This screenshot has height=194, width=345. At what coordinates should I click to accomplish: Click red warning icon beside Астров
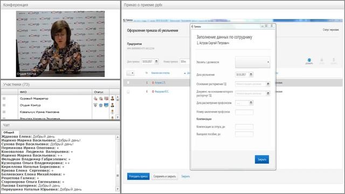coord(153,82)
